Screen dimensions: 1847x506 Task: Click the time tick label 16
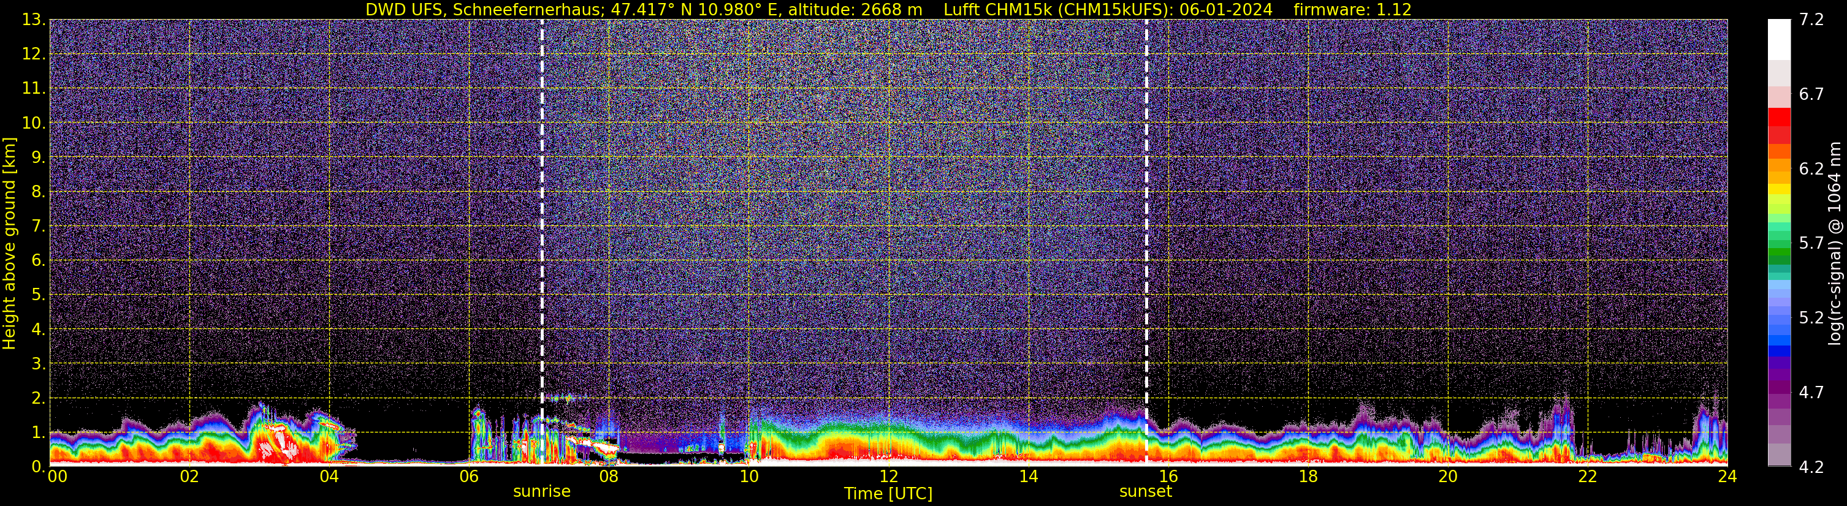pos(1168,477)
